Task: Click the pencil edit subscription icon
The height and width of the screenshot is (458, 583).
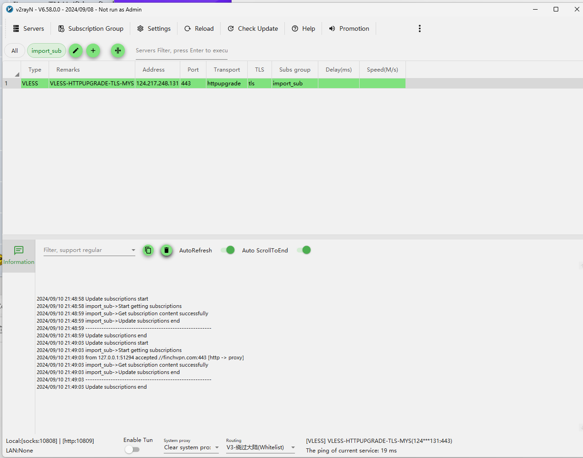Action: tap(76, 50)
